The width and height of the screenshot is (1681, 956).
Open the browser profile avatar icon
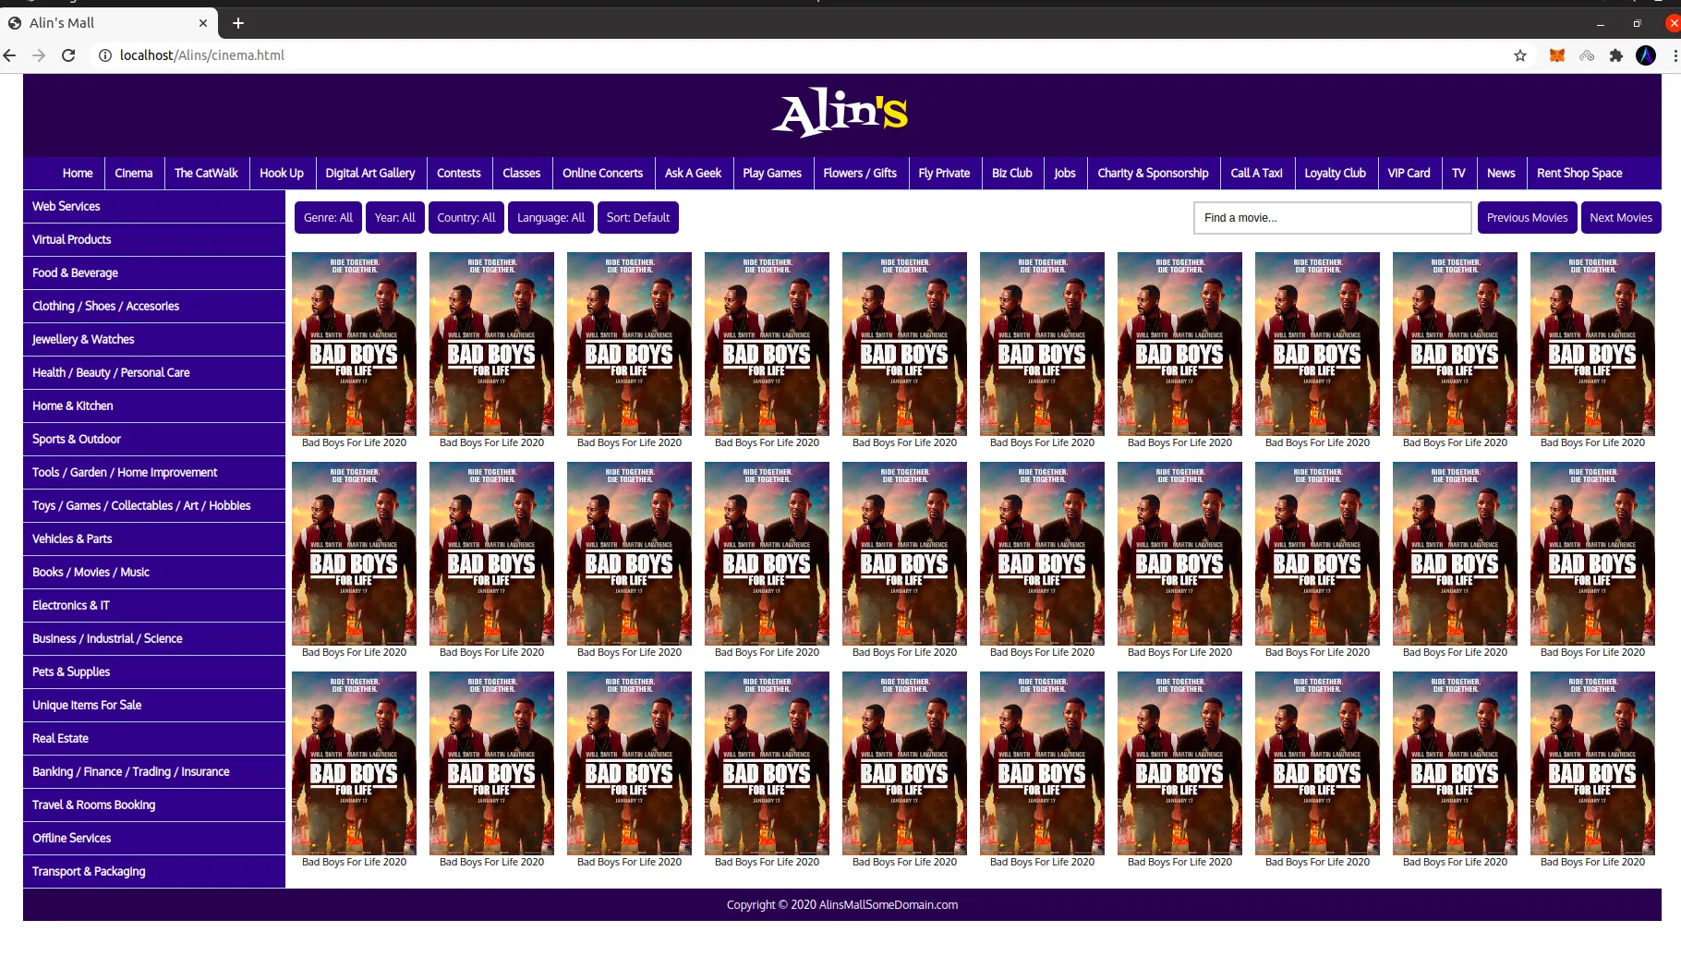1646,55
